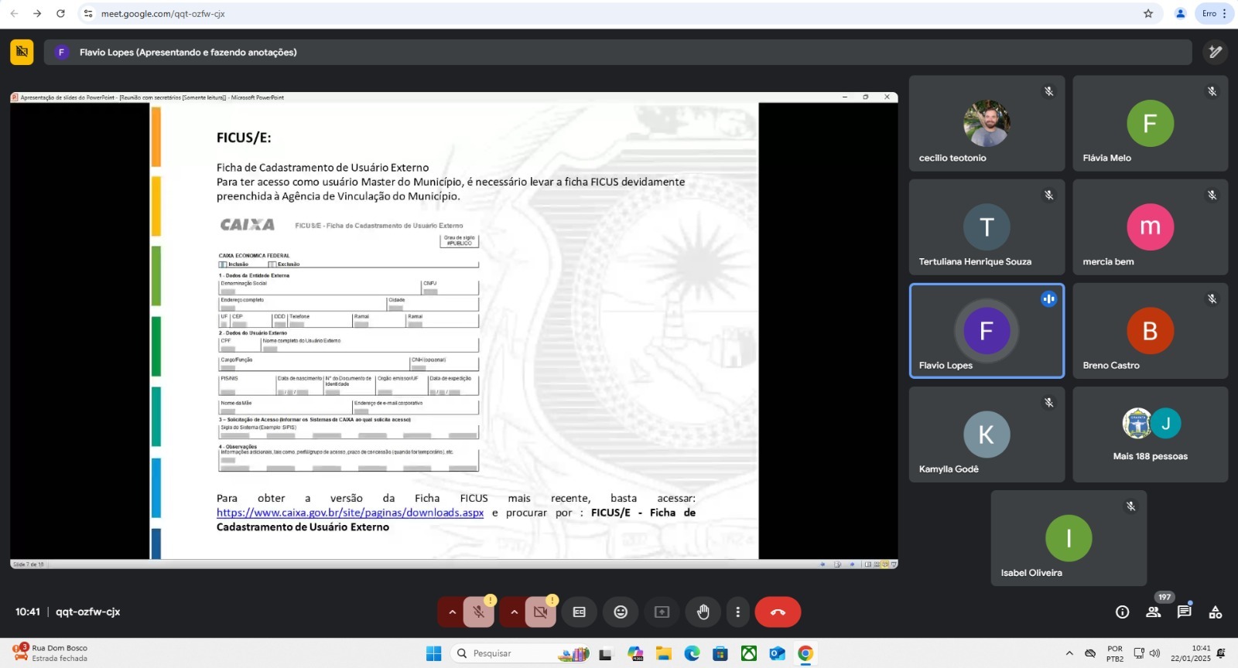The width and height of the screenshot is (1238, 668).
Task: Click the present screen icon
Action: point(662,612)
